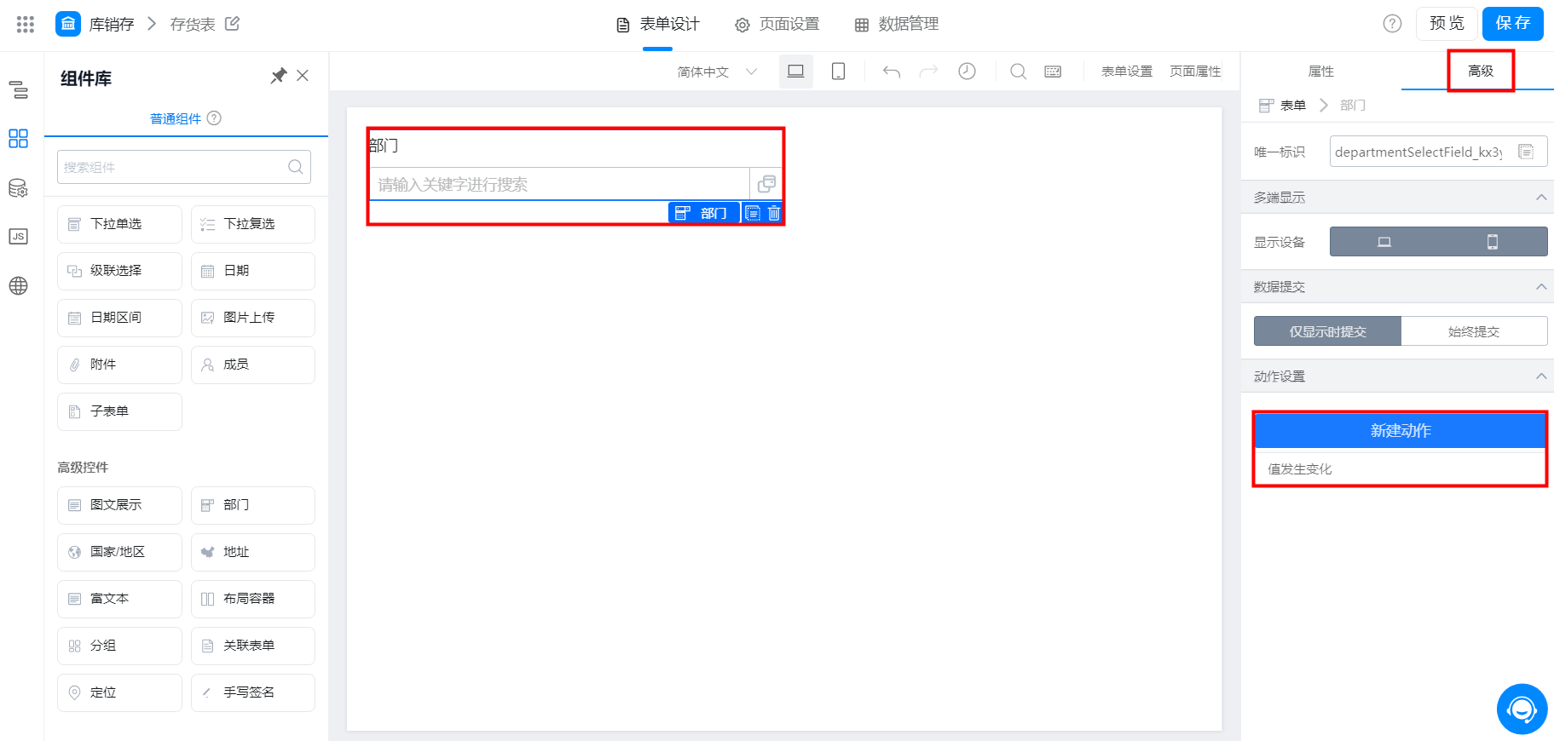The height and width of the screenshot is (741, 1554).
Task: Enable display on mobile device
Action: point(1493,242)
